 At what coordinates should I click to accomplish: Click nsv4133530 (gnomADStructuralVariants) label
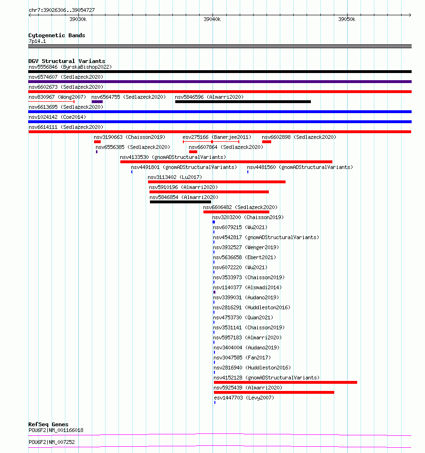tap(173, 157)
